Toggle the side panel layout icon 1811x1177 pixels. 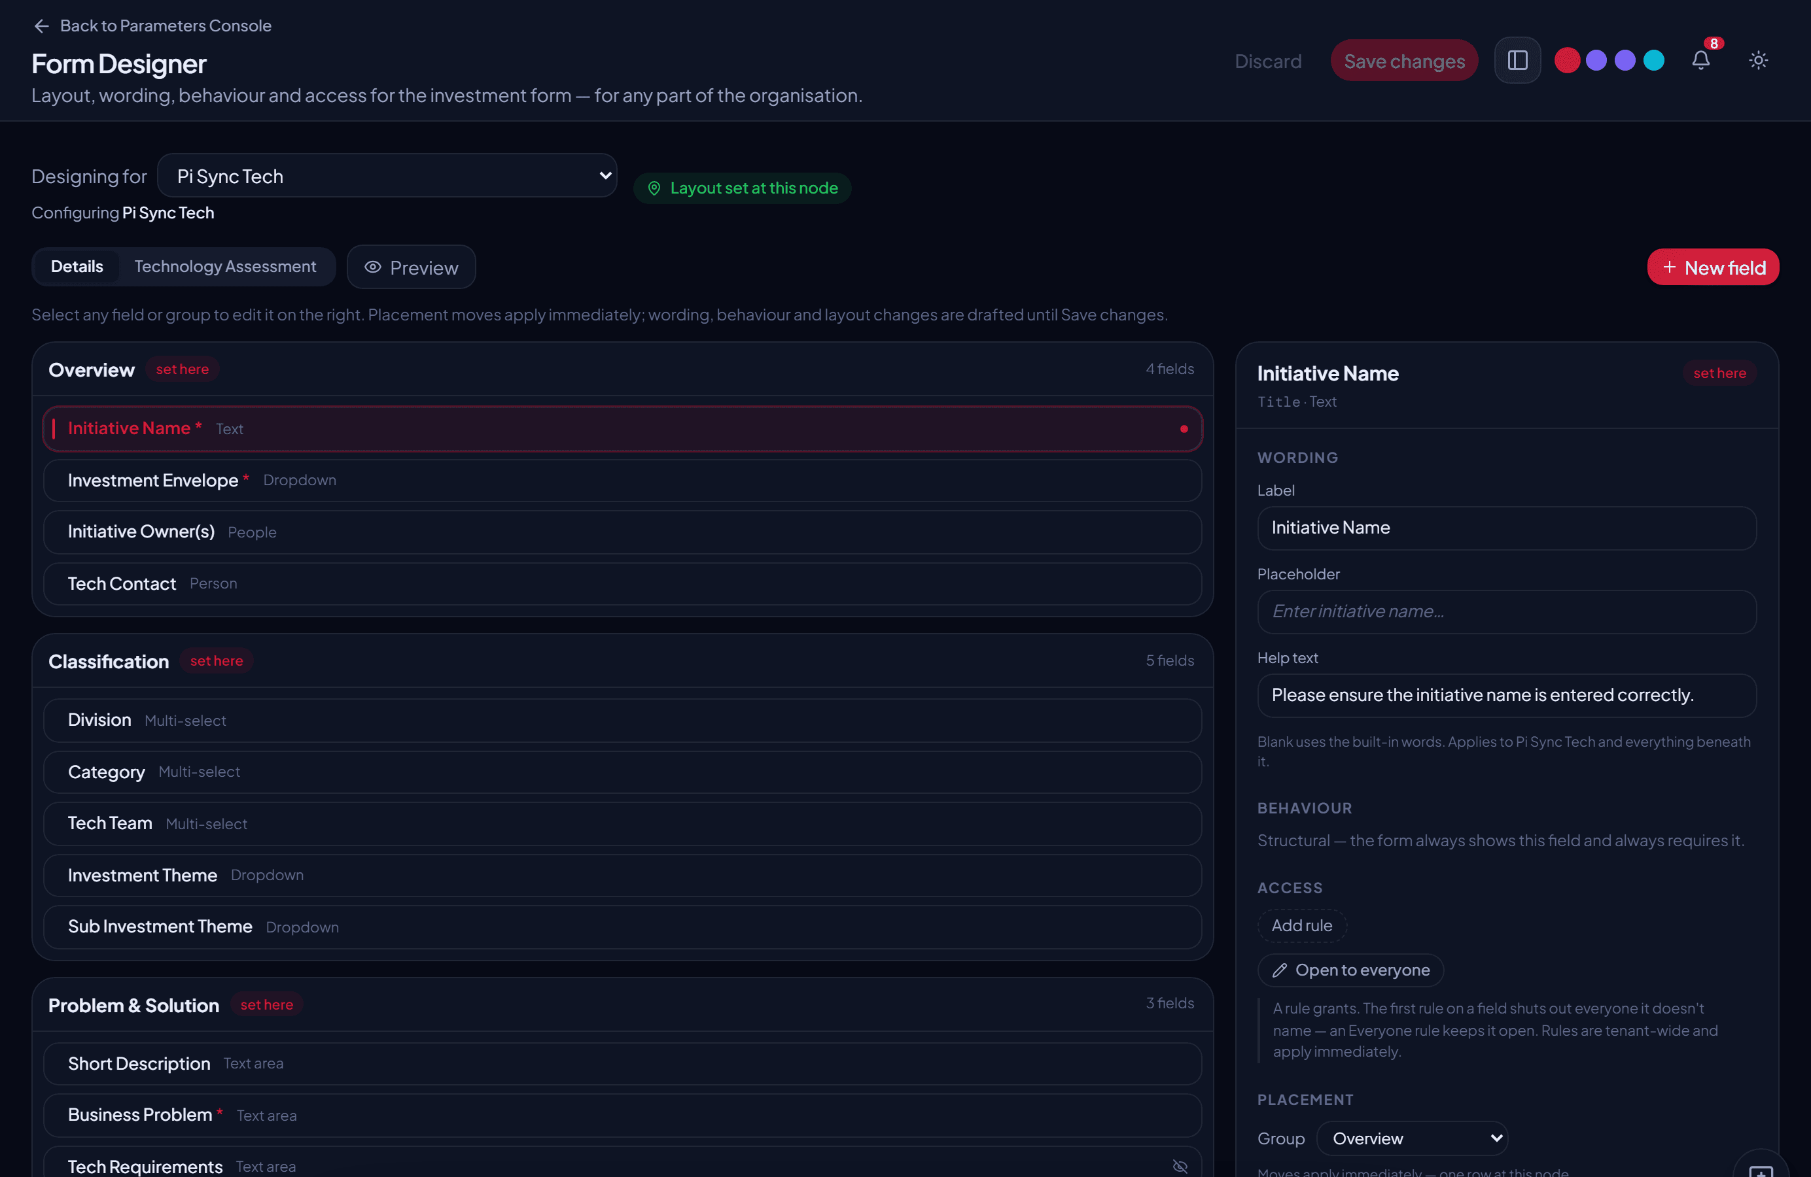pos(1517,60)
